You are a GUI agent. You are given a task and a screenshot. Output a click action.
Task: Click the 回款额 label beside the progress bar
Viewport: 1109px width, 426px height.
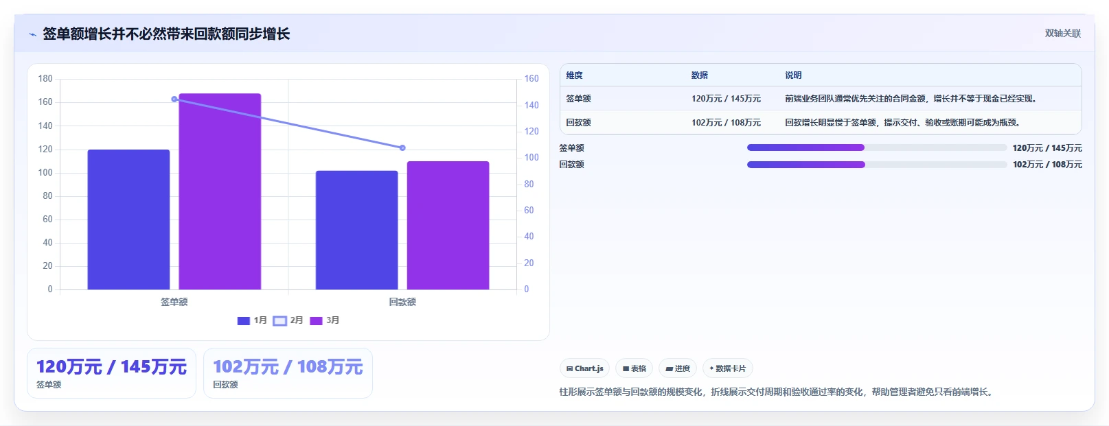(571, 165)
